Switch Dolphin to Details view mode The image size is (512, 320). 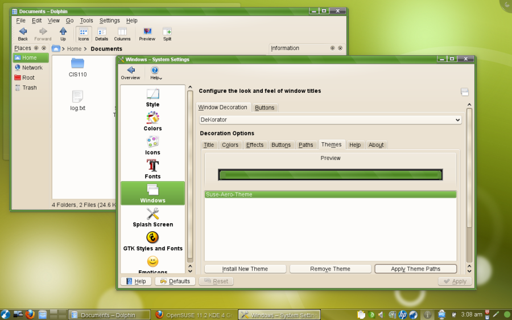(x=102, y=34)
